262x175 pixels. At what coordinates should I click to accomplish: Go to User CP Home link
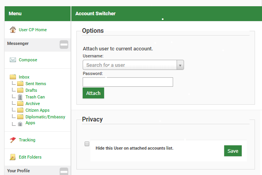(33, 30)
